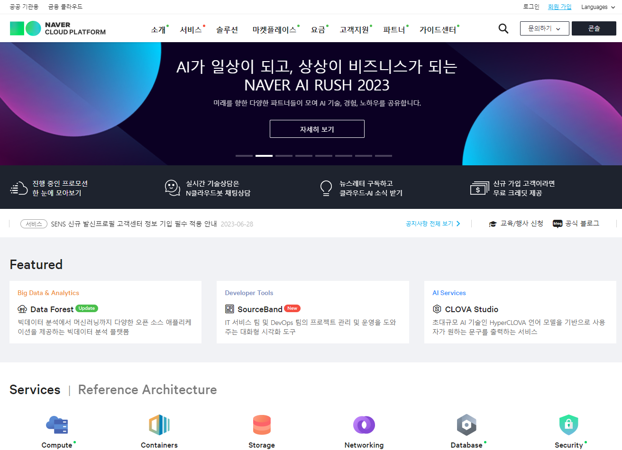Click the Developer Tools category label
This screenshot has height=450, width=622.
coord(249,293)
